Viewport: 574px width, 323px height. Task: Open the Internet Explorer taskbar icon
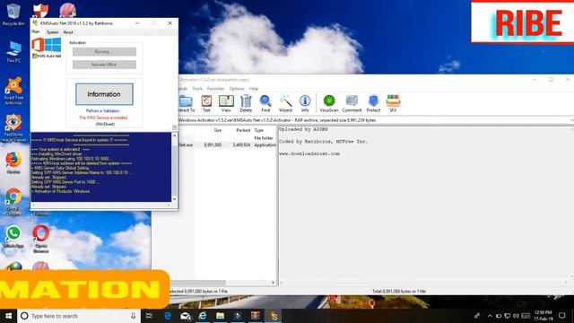click(x=203, y=316)
